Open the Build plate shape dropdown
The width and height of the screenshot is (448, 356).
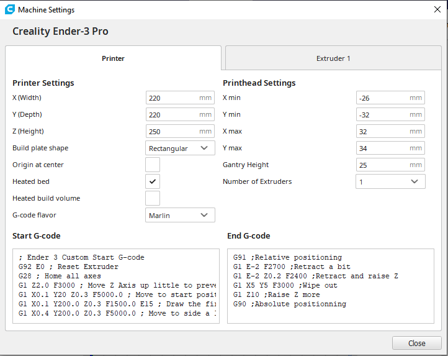[180, 148]
